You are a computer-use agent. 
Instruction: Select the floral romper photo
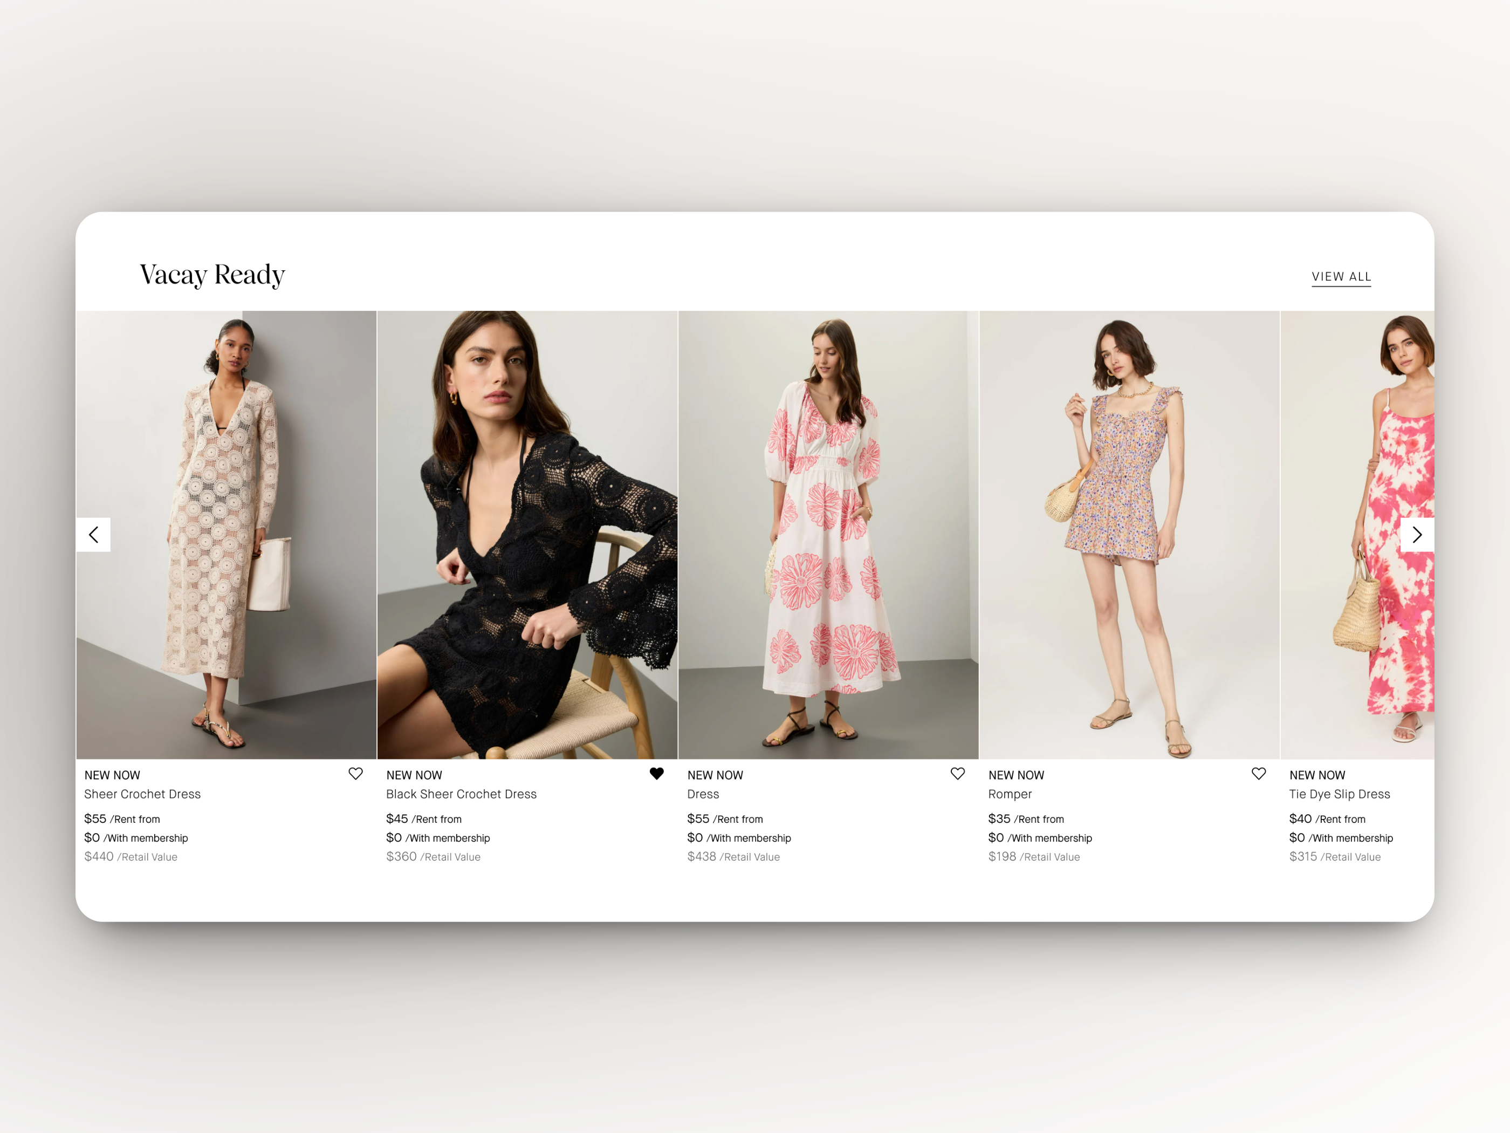point(1130,535)
